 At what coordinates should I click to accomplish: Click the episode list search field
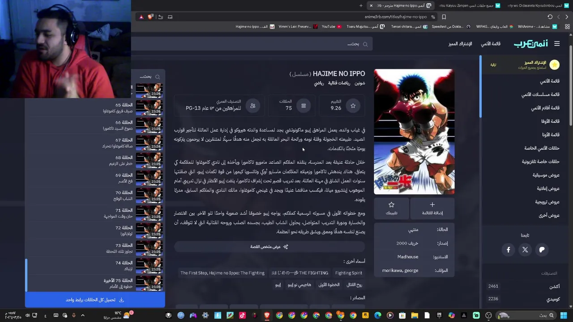pos(148,77)
